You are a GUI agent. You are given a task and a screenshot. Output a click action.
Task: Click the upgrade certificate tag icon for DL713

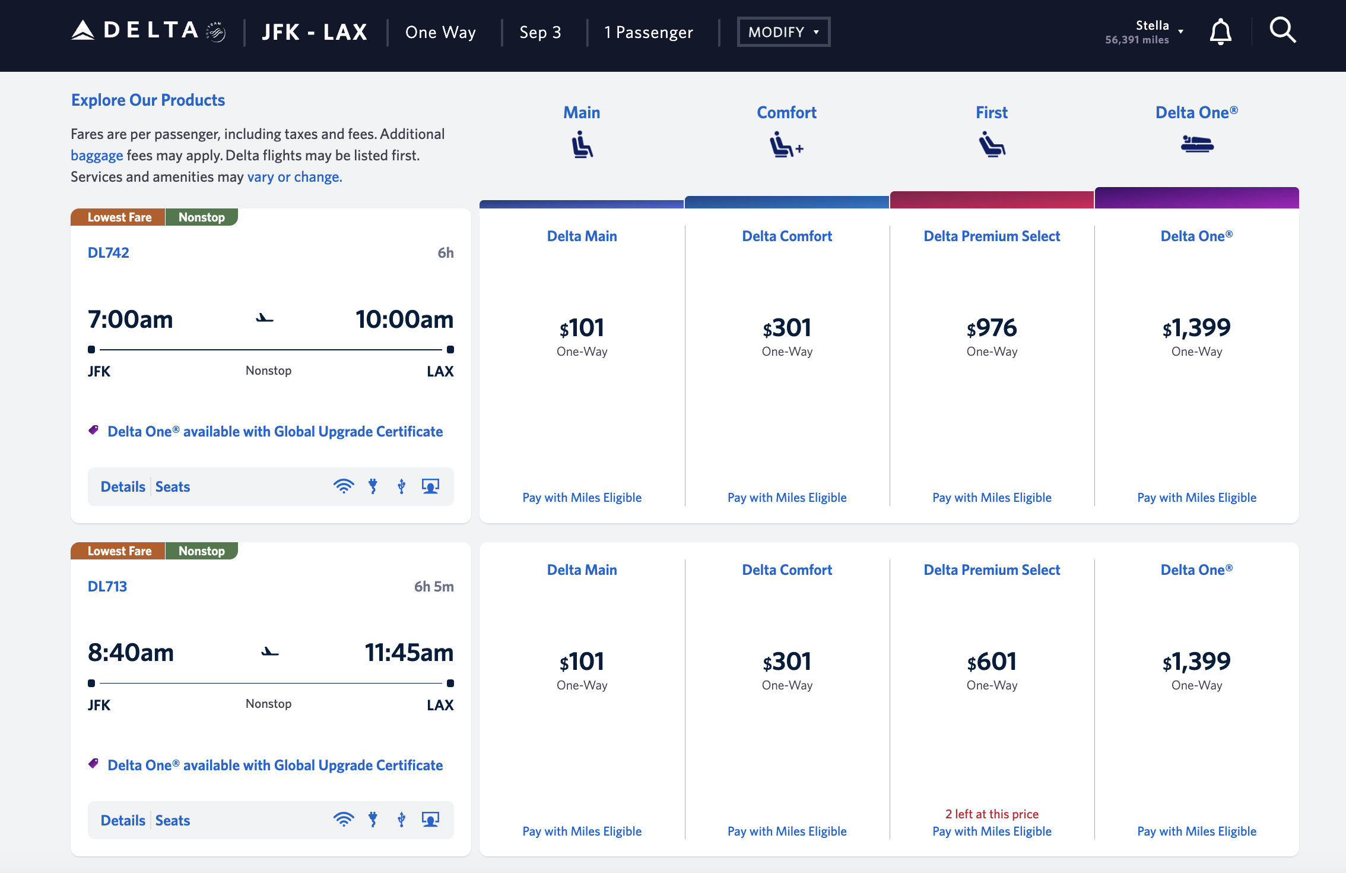93,764
